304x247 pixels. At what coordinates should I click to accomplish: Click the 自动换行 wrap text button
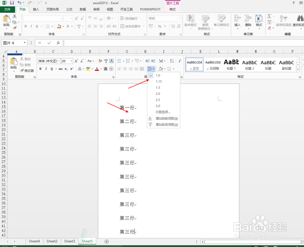pyautogui.click(x=129, y=18)
